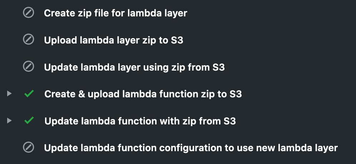Click green checkmark for Create & upload step
Image resolution: width=356 pixels, height=164 pixels.
tap(29, 94)
